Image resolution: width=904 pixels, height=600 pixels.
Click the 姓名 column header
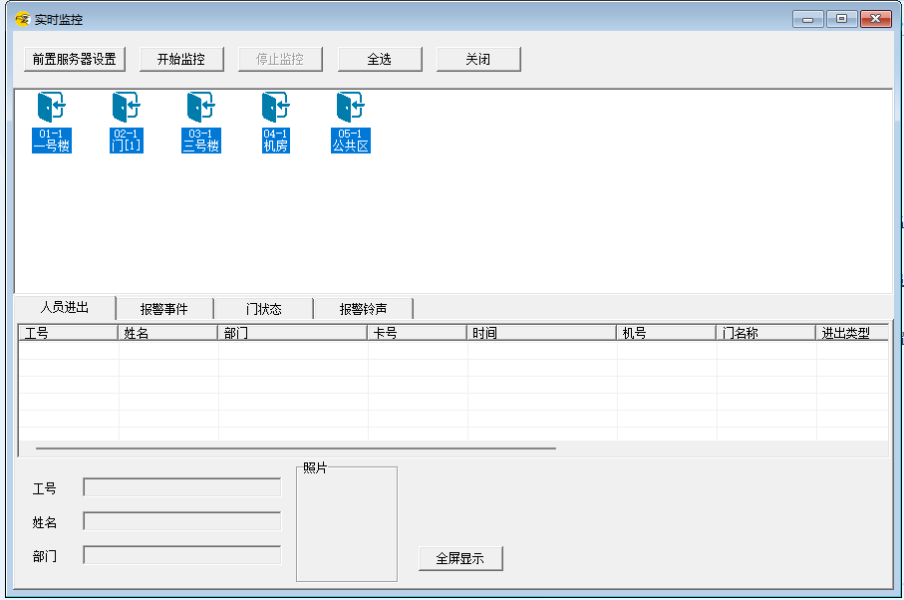167,333
